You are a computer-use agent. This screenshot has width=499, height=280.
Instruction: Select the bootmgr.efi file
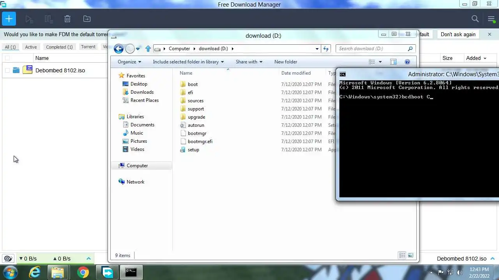(200, 142)
